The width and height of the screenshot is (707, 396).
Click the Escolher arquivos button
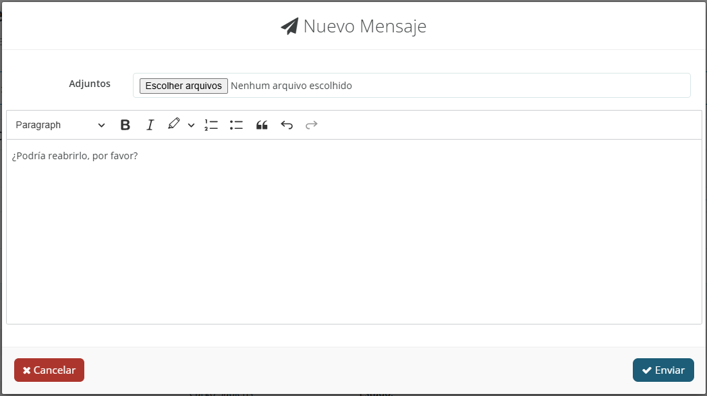click(x=183, y=86)
